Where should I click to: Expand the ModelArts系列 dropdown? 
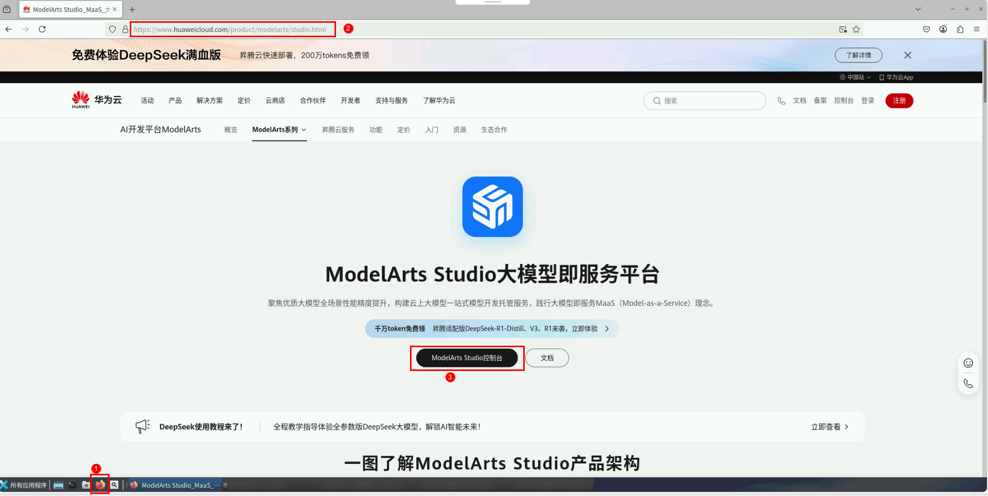279,130
